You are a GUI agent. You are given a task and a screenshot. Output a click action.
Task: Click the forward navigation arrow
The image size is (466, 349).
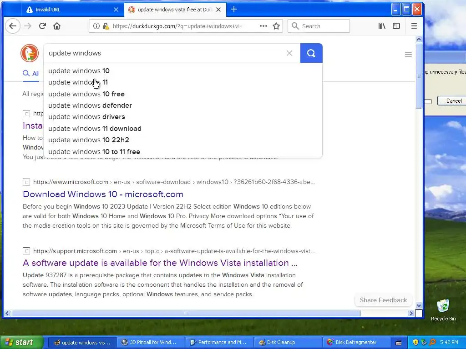[28, 26]
